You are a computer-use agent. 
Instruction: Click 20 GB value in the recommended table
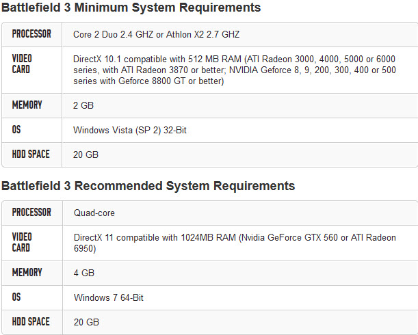pyautogui.click(x=86, y=322)
